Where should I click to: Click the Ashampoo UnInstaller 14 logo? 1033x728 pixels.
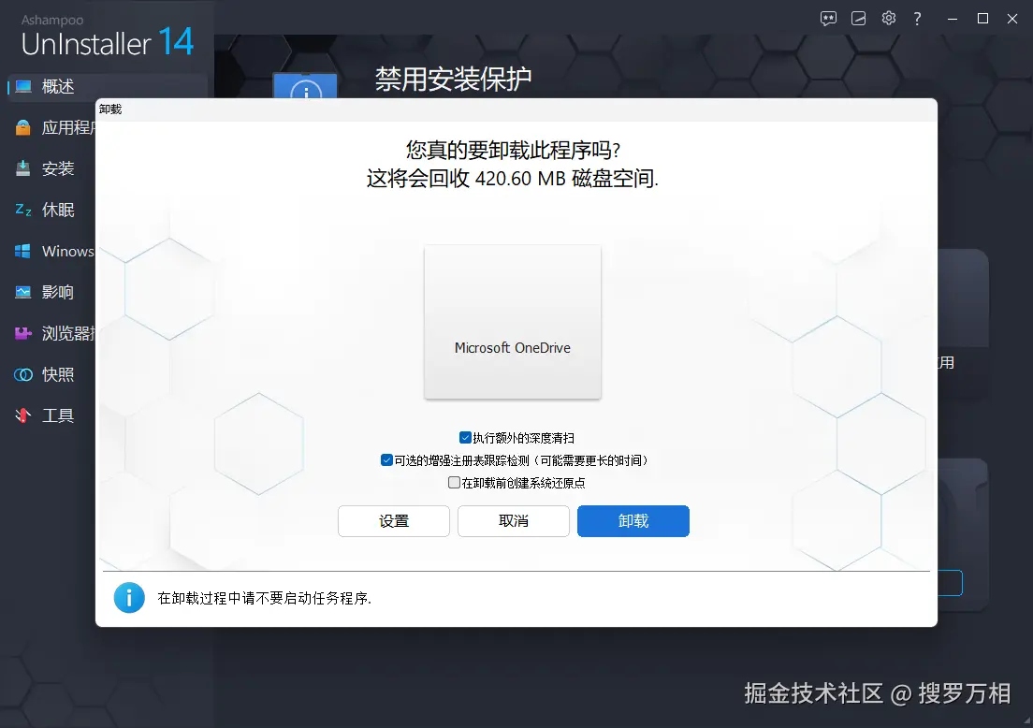pyautogui.click(x=108, y=36)
